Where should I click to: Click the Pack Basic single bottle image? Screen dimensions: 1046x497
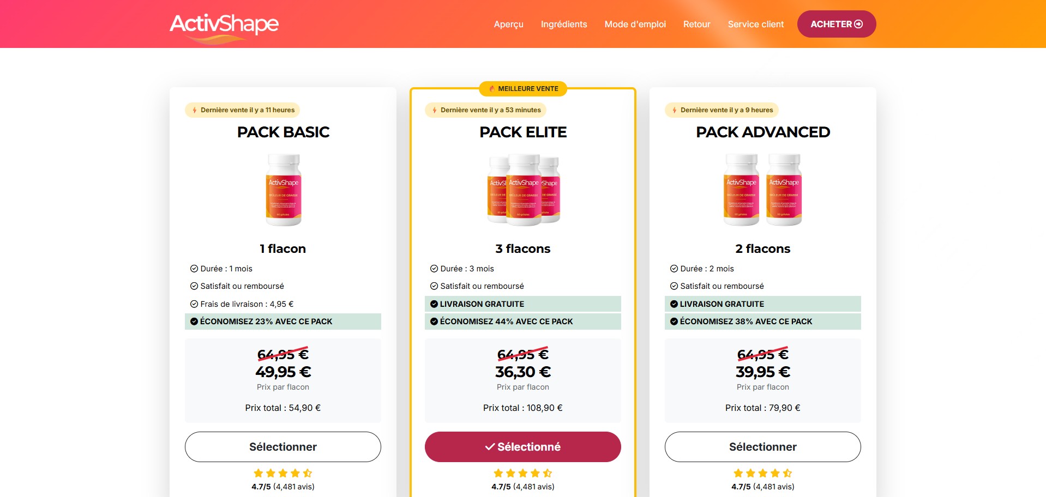283,190
